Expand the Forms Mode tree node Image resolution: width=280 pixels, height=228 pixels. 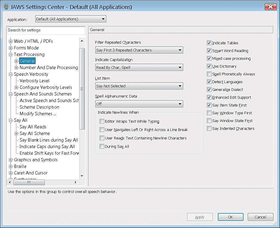(x=11, y=48)
